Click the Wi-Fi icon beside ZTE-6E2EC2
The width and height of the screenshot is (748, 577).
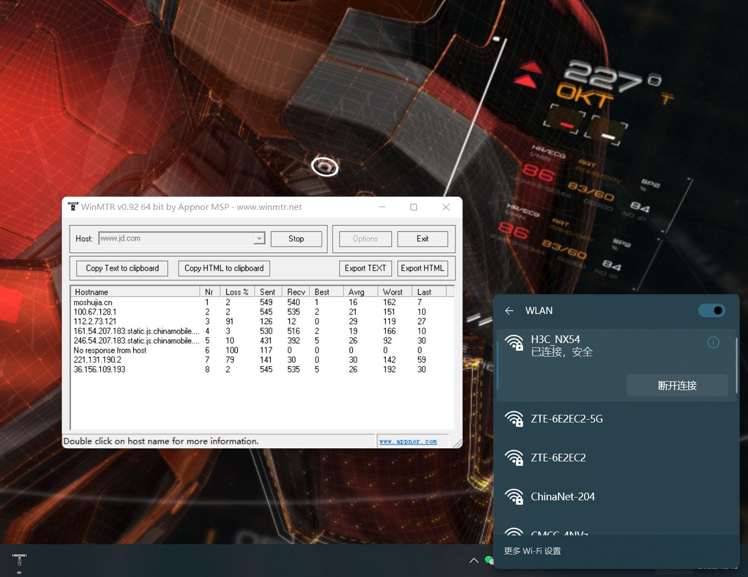(514, 458)
